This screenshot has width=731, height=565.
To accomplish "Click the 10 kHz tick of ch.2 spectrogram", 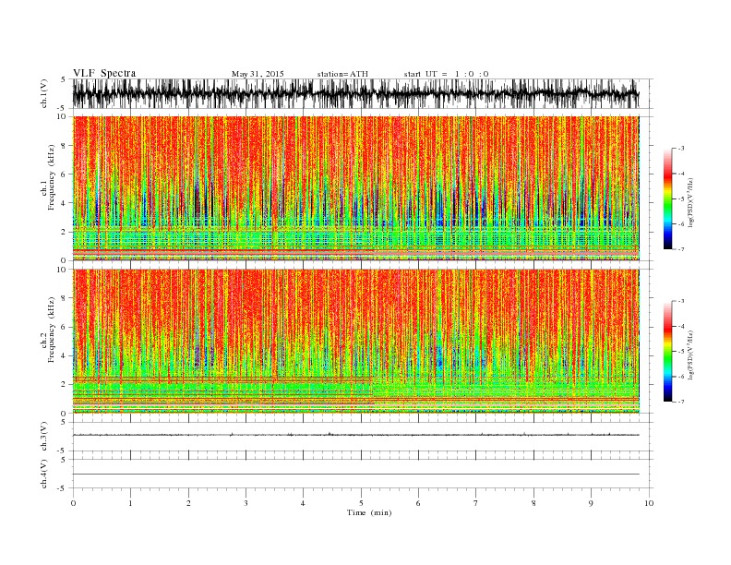I will [63, 270].
